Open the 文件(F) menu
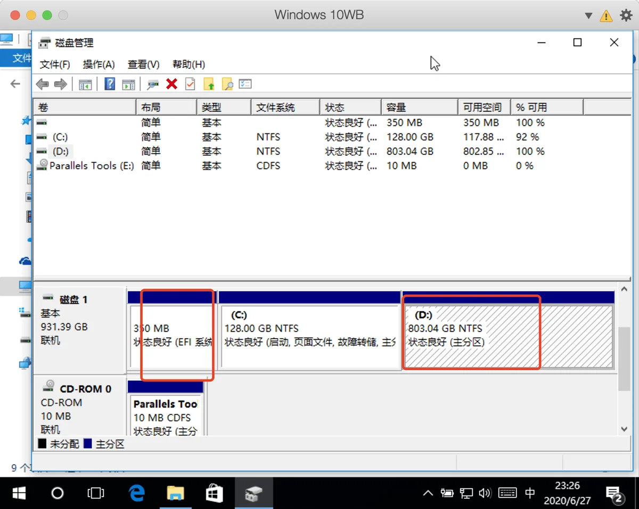 pyautogui.click(x=55, y=64)
